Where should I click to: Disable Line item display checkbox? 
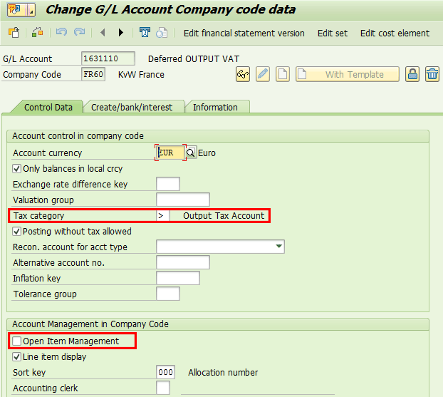(18, 357)
